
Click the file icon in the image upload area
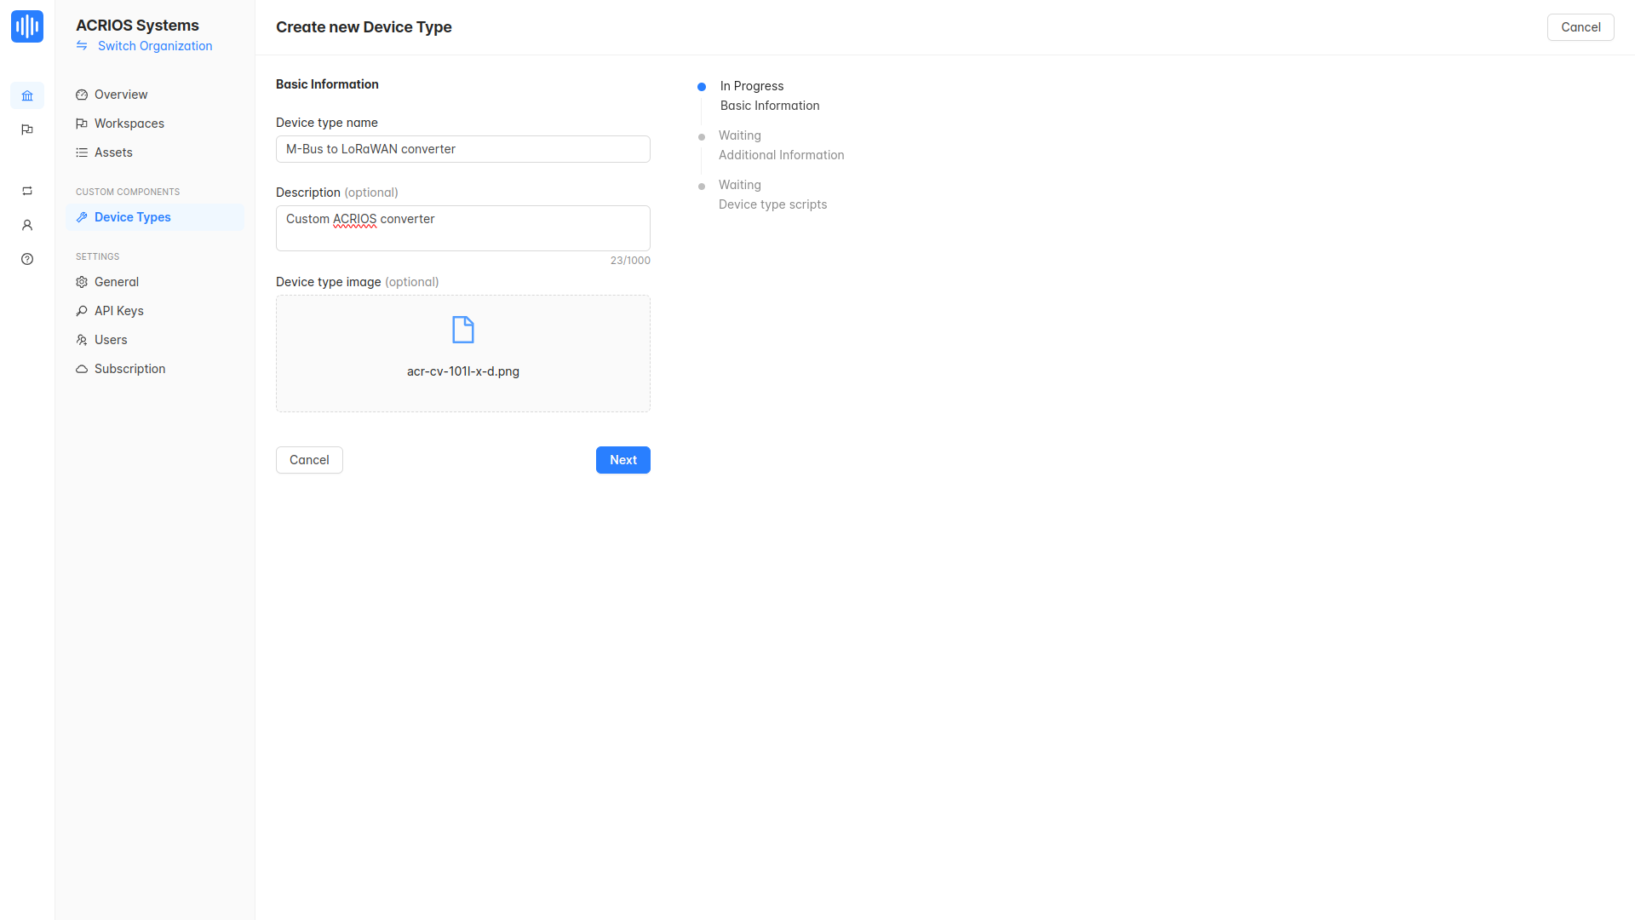[x=462, y=330]
